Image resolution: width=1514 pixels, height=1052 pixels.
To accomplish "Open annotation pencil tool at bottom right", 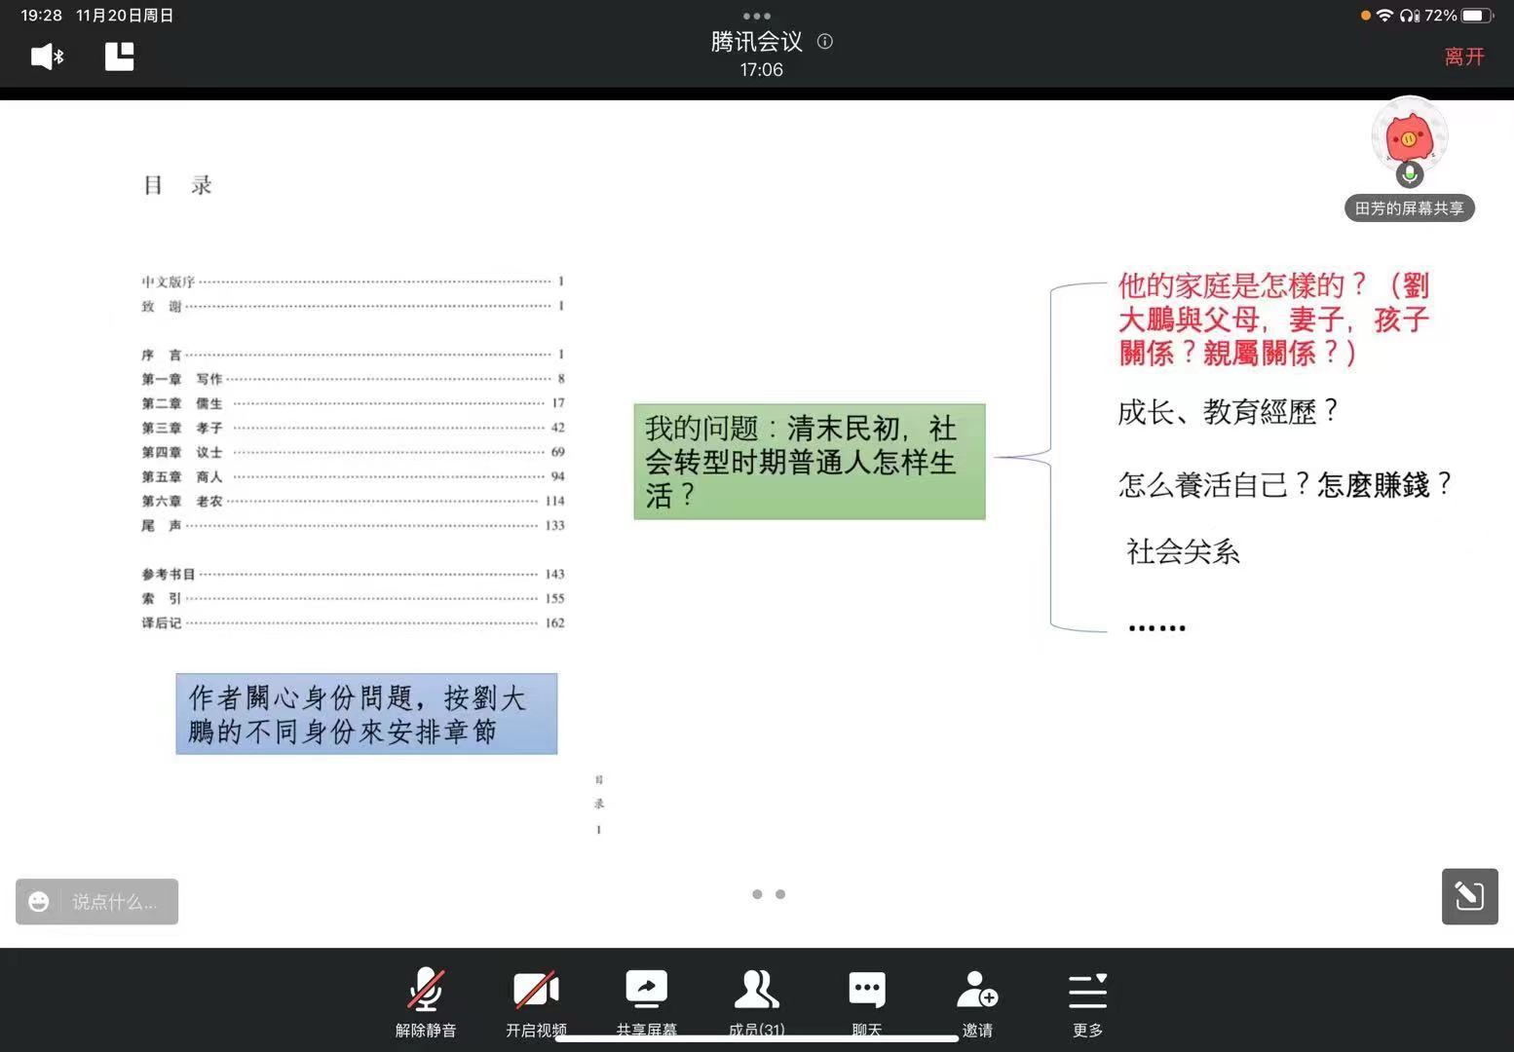I will point(1469,896).
